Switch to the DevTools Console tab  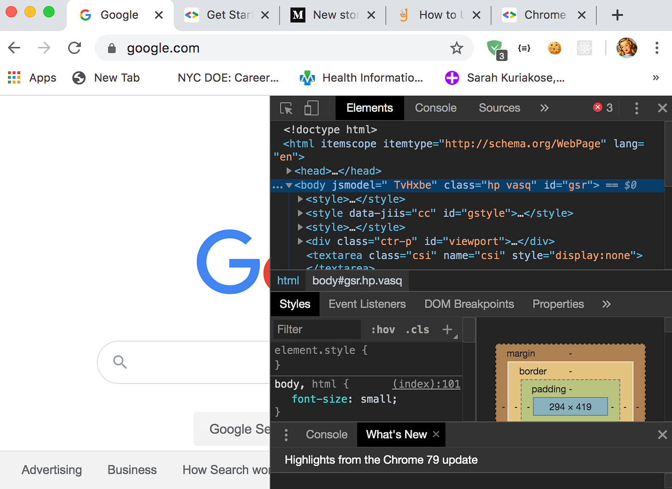tap(435, 108)
